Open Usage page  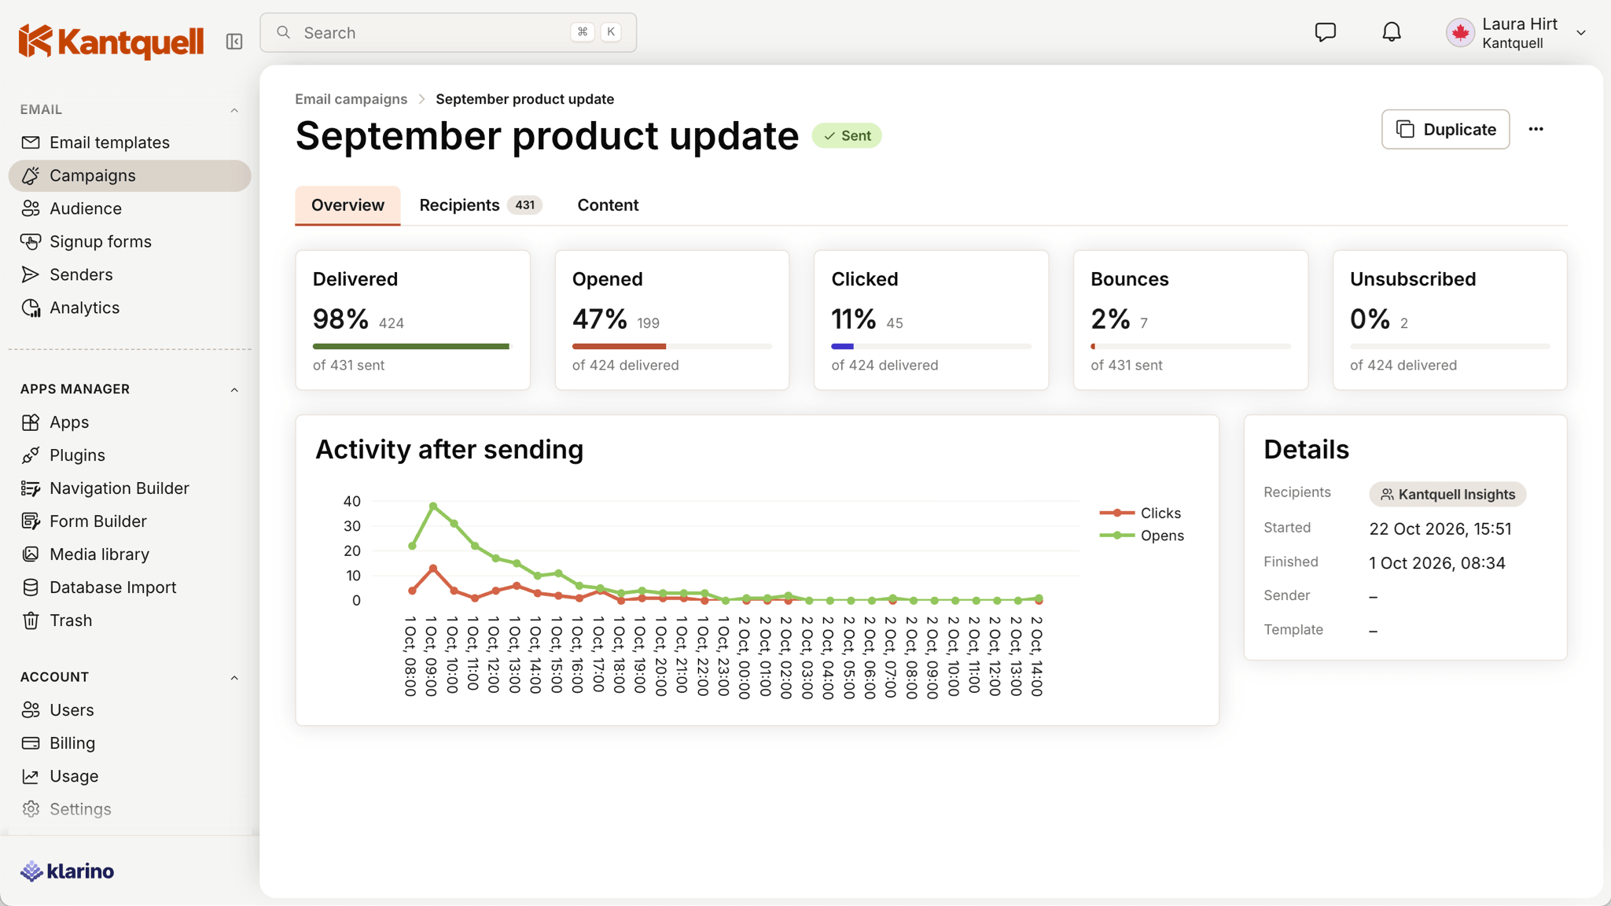(x=130, y=776)
